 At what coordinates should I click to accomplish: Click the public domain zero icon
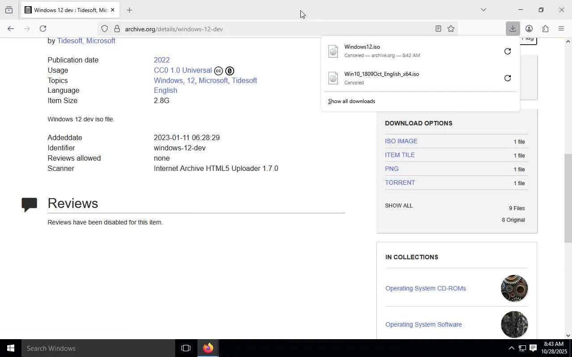(230, 71)
